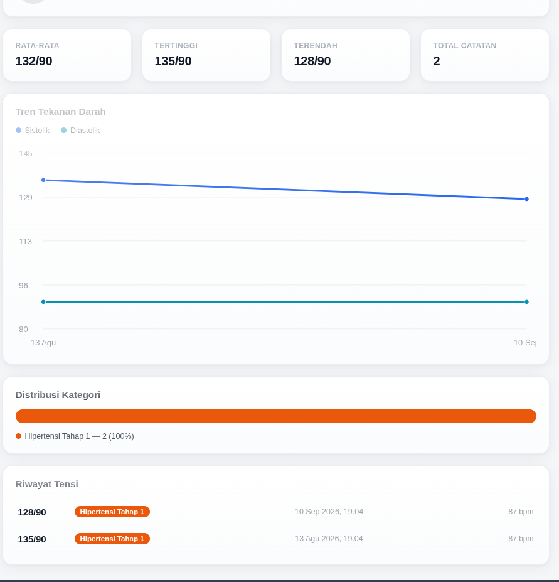Toggle the Sistolik legend dot
This screenshot has width=559, height=582.
[x=19, y=131]
